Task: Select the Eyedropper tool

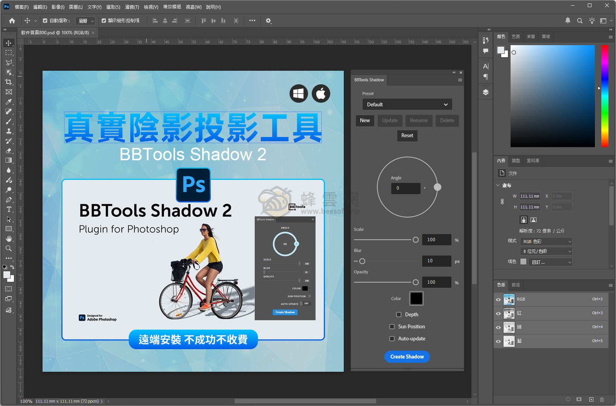Action: pyautogui.click(x=9, y=102)
